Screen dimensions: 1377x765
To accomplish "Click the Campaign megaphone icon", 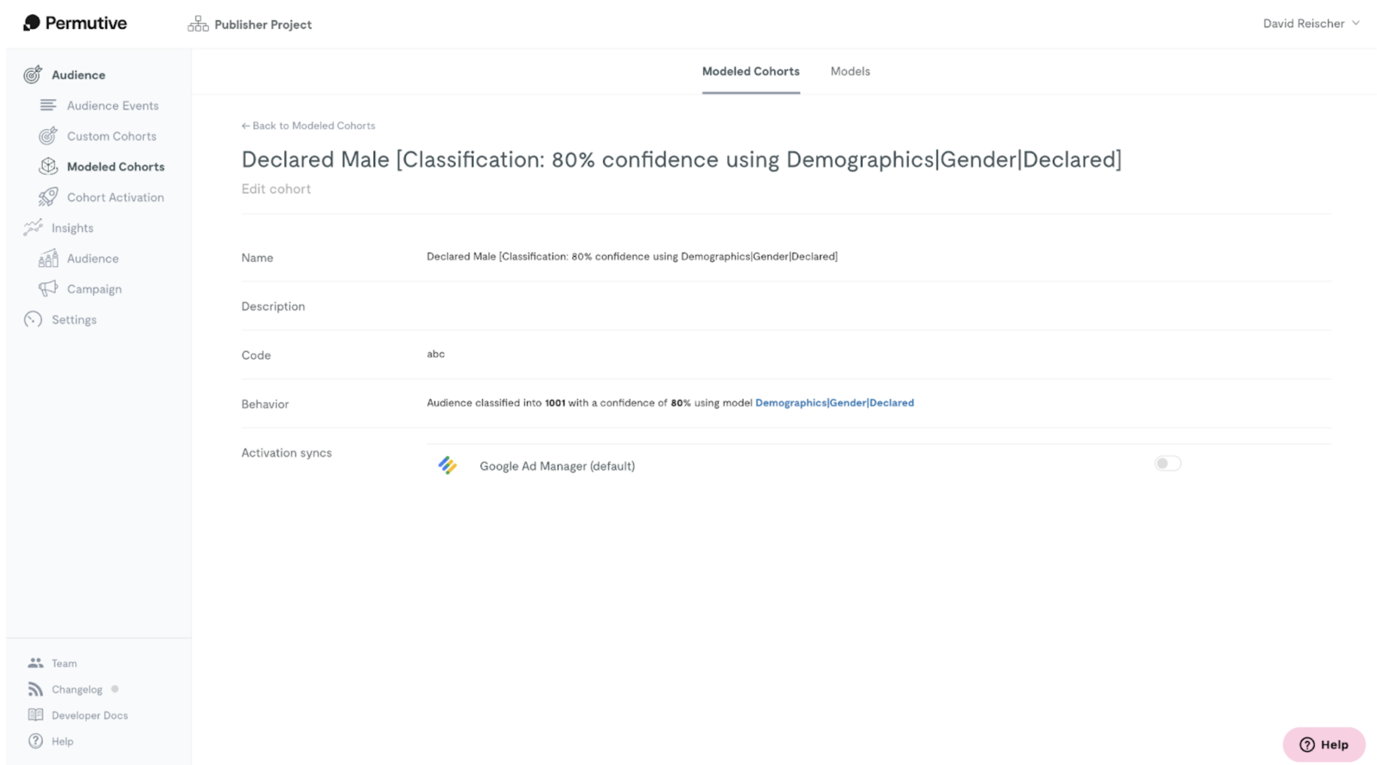I will [x=48, y=288].
